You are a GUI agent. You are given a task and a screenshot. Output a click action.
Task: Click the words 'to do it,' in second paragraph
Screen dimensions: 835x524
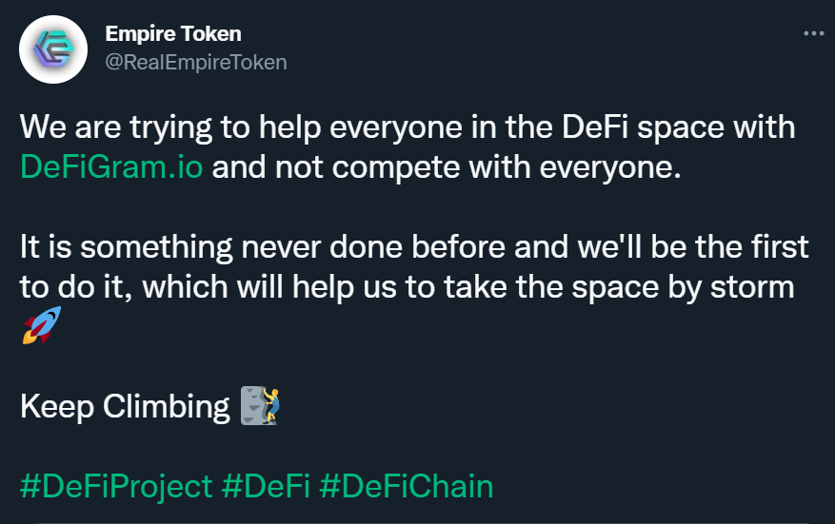75,287
